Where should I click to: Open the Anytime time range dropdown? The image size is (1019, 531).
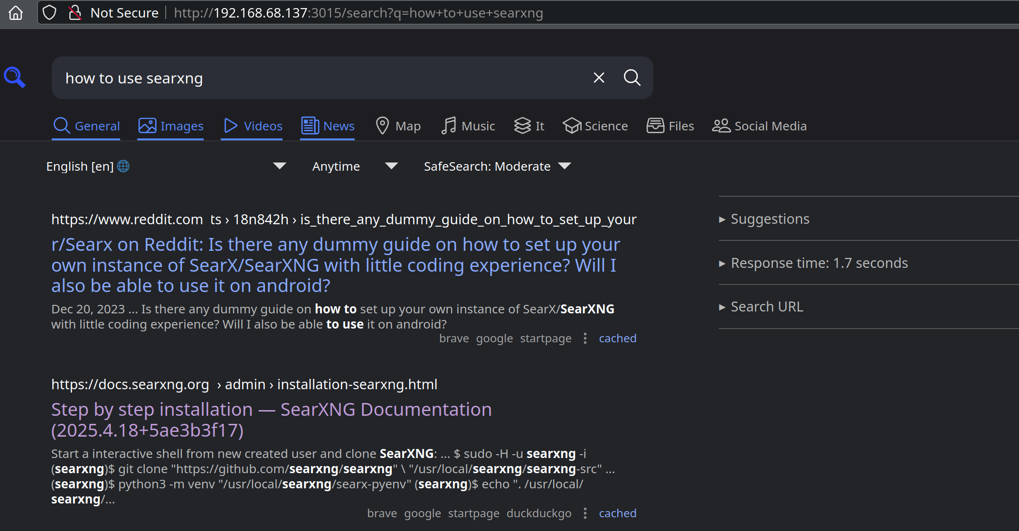355,166
